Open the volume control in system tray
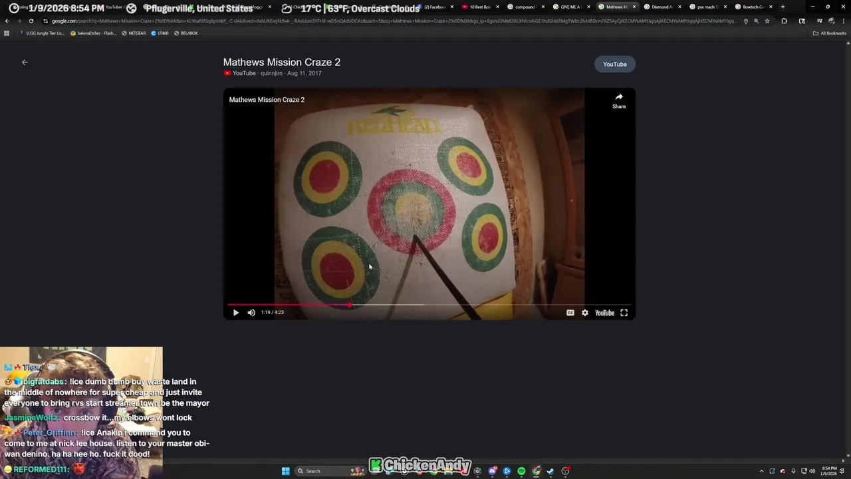The image size is (851, 479). pyautogui.click(x=812, y=471)
